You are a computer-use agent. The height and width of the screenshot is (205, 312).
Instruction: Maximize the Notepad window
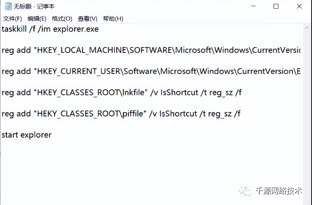point(276,6)
